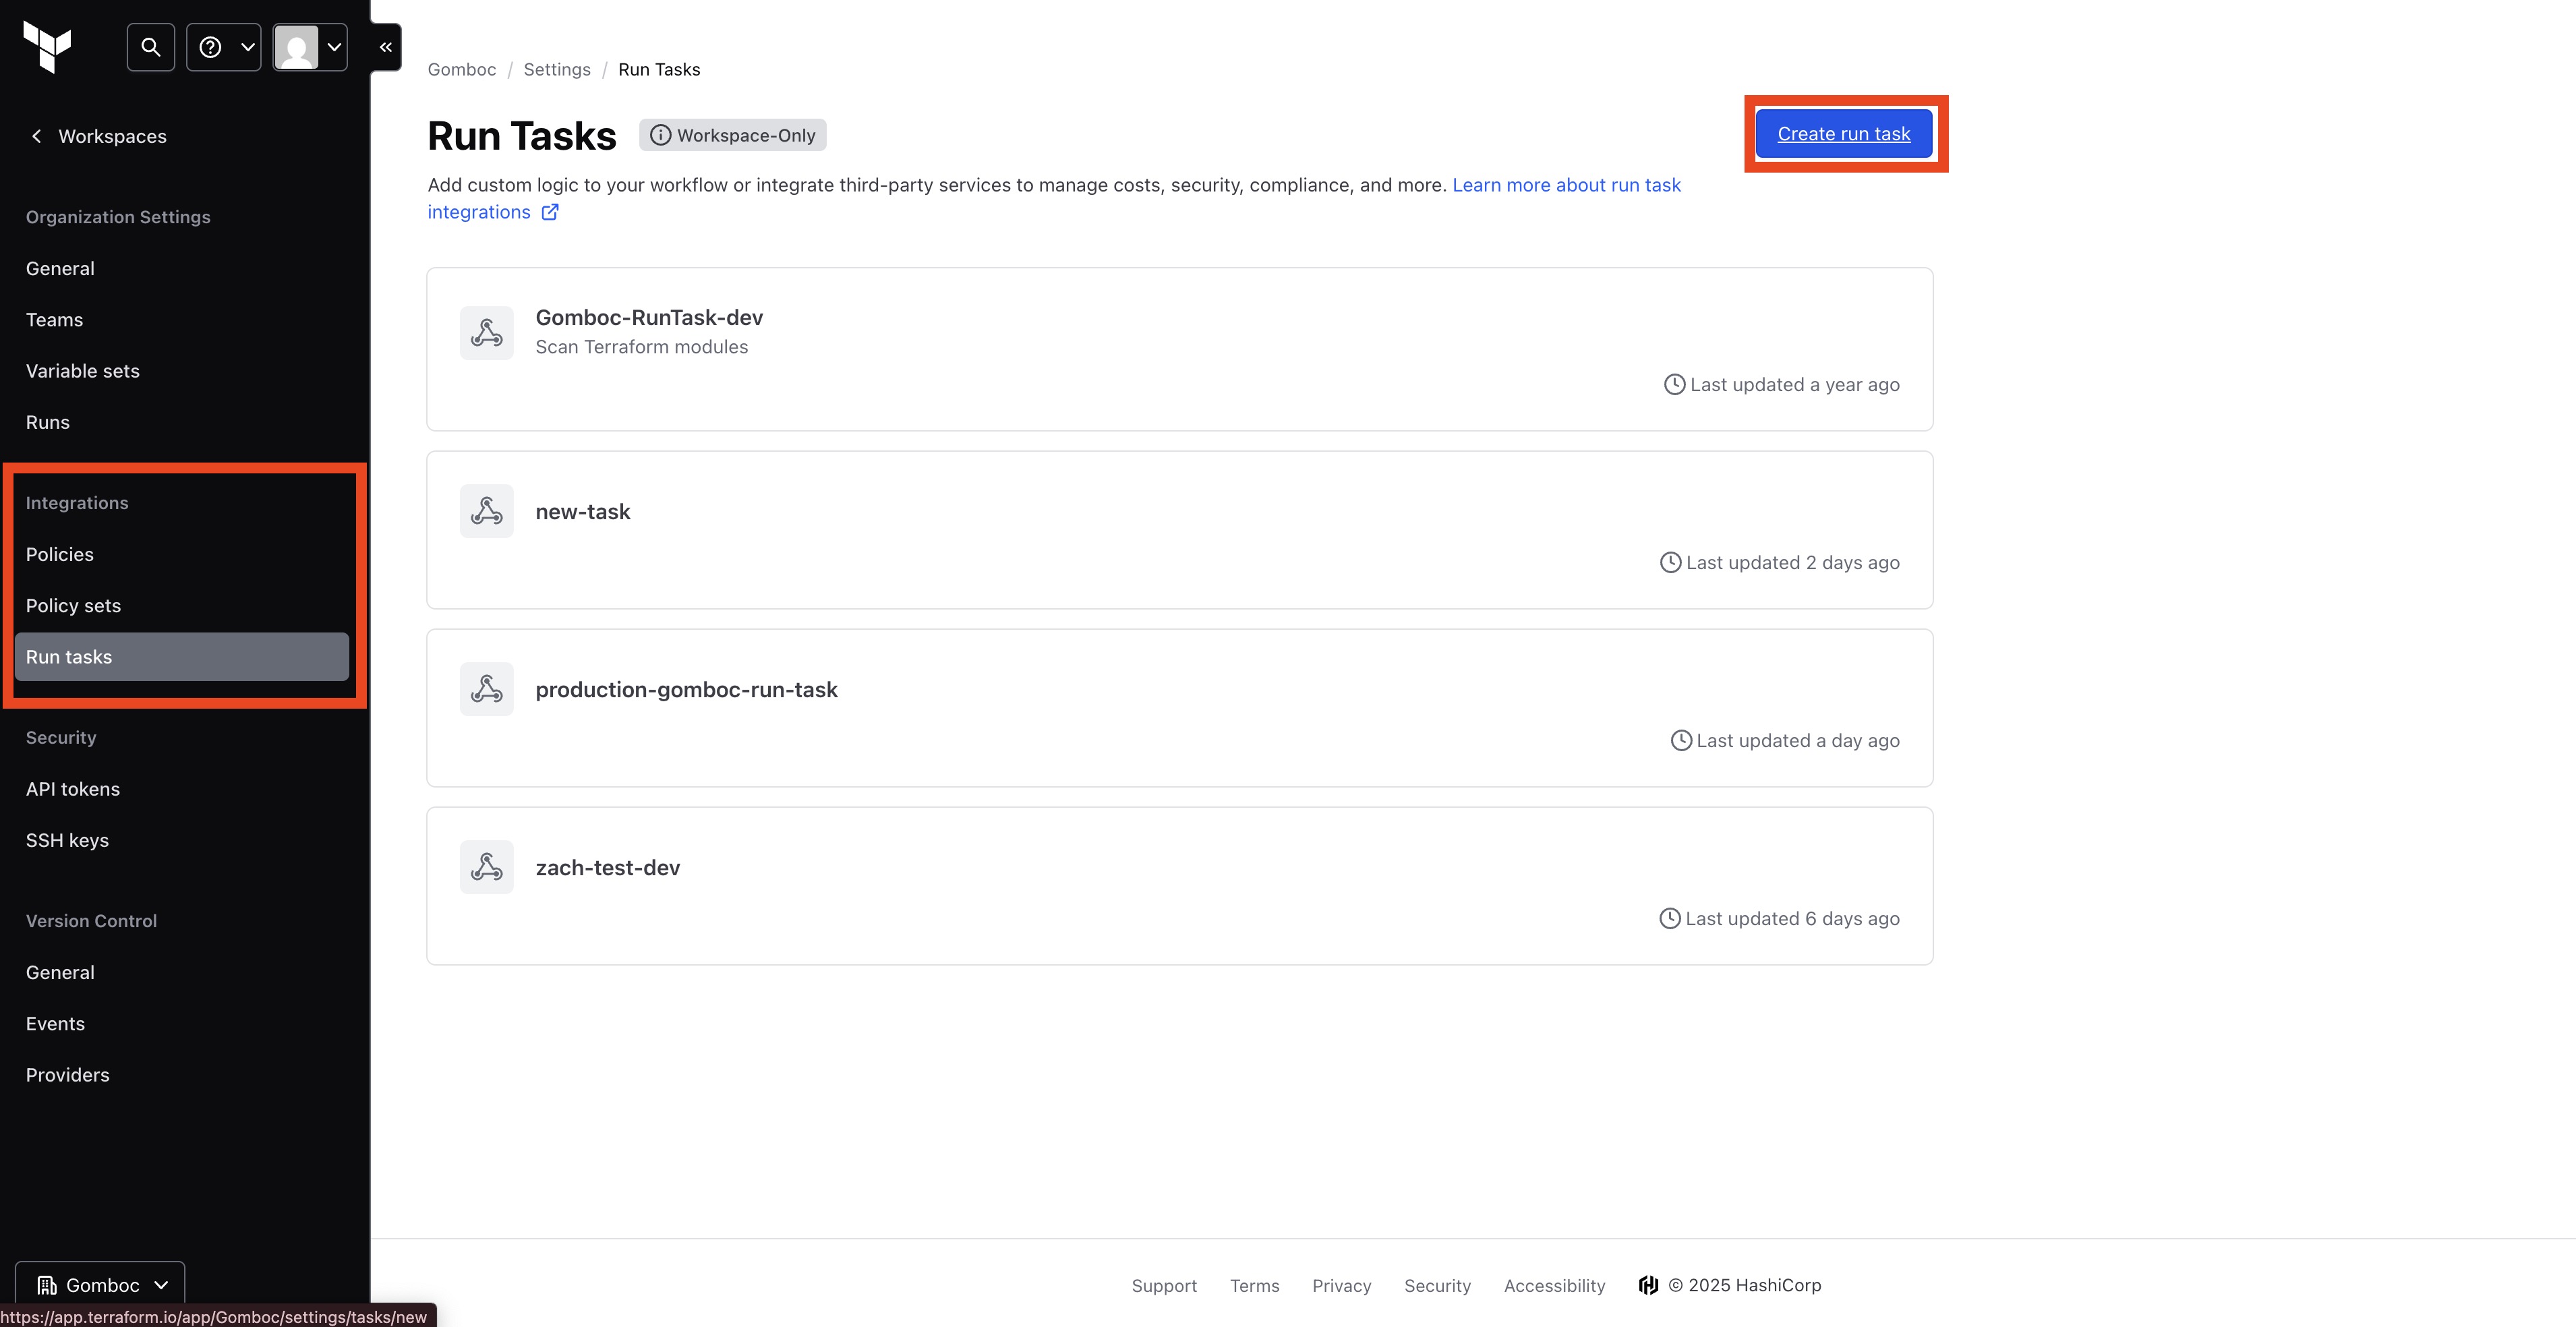Open API tokens
This screenshot has width=2576, height=1327.
pos(73,789)
